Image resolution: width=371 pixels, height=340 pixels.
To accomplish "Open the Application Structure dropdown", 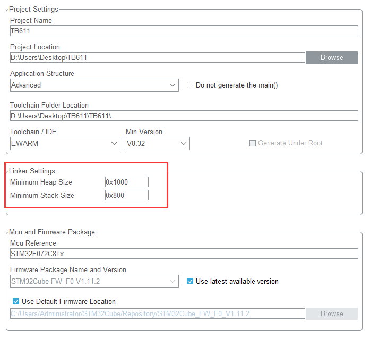I will 94,85.
